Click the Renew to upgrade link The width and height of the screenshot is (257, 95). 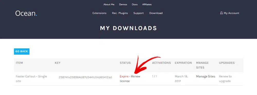coord(225,79)
